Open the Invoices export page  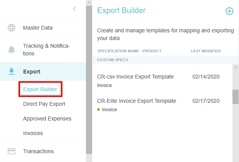33,133
